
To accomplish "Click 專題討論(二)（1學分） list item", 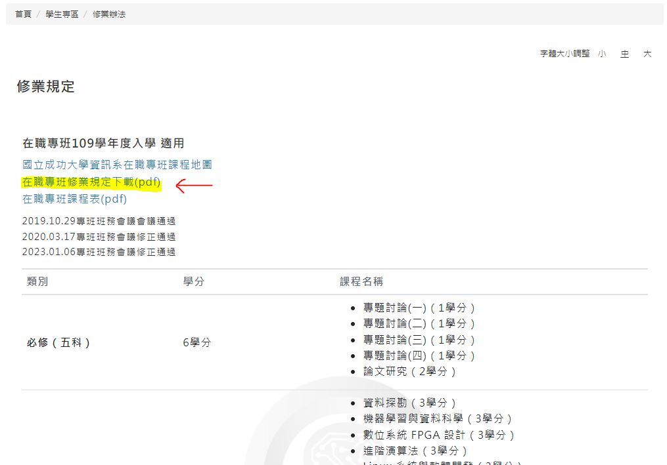I will 419,323.
